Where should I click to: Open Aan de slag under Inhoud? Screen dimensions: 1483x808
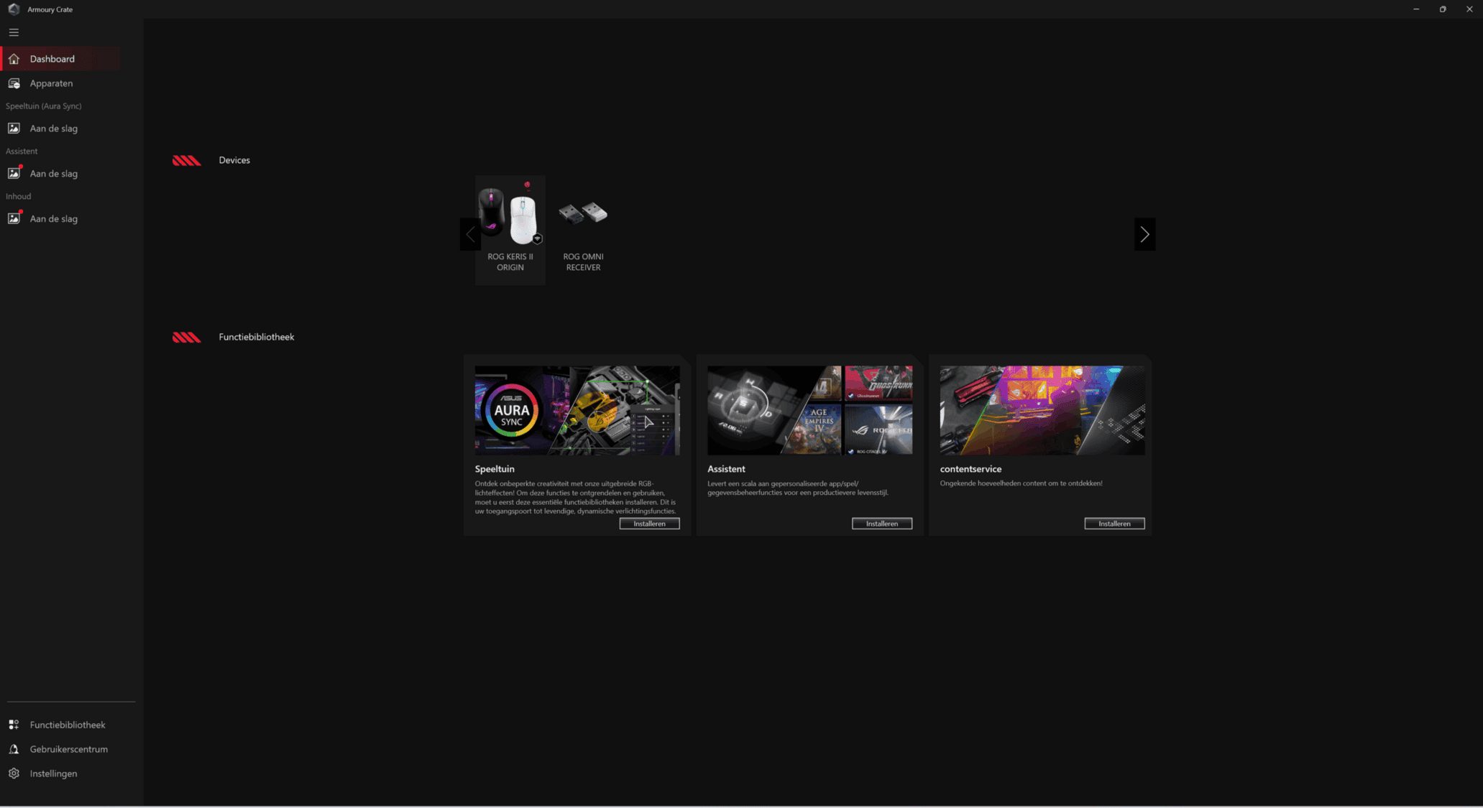click(60, 219)
